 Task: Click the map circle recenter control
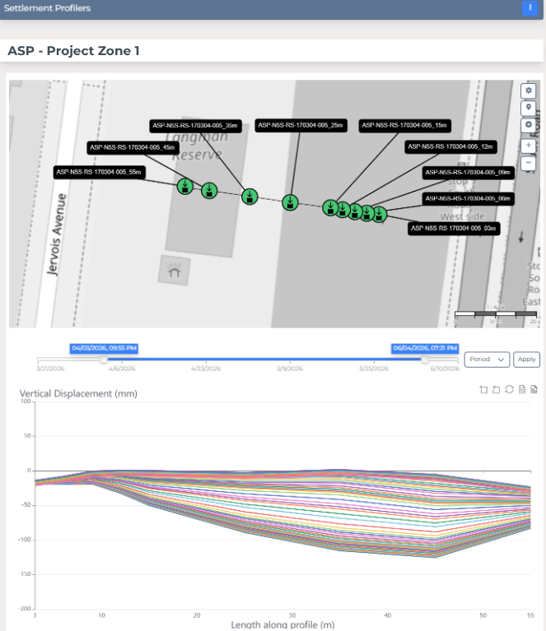(x=528, y=125)
